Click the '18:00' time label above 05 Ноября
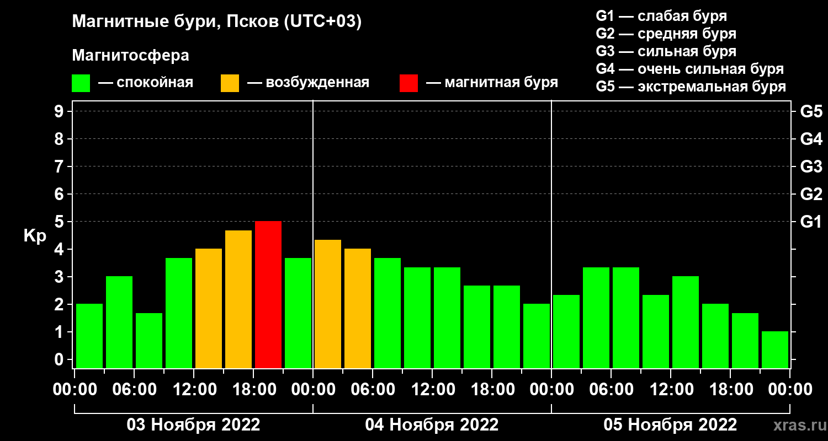Screen dimensions: 828x441 click(x=730, y=390)
